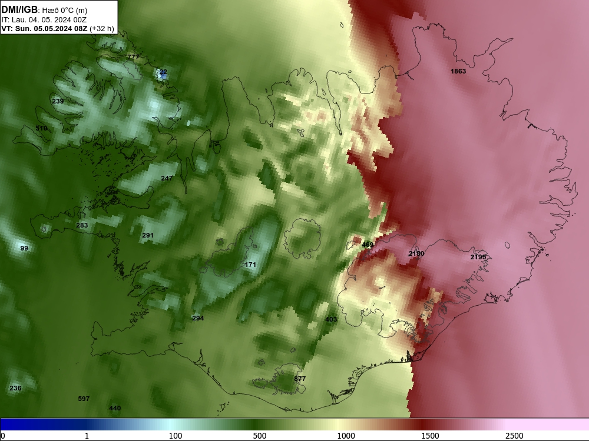Click the 247 map label
589x441 pixels.
click(x=167, y=178)
